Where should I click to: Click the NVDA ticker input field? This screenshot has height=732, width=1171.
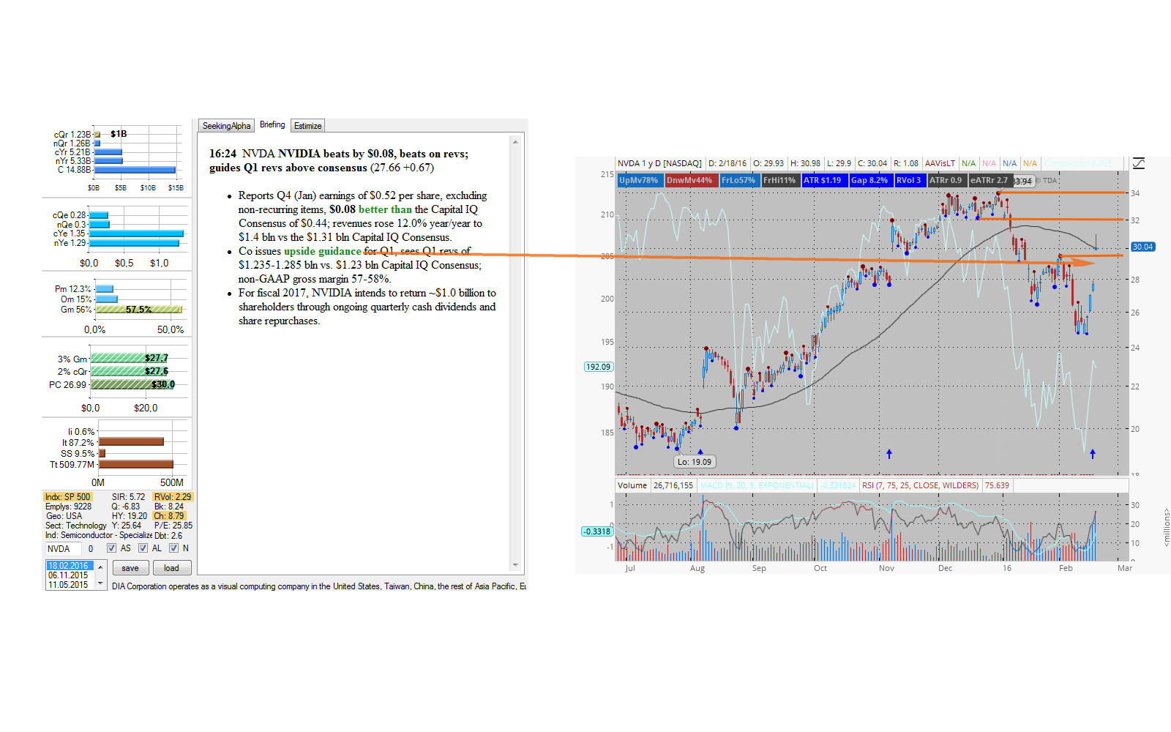tap(63, 549)
